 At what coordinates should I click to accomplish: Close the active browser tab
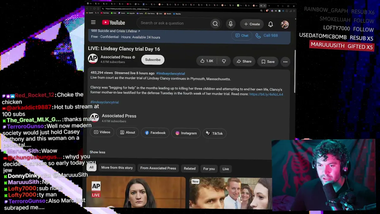pyautogui.click(x=265, y=5)
